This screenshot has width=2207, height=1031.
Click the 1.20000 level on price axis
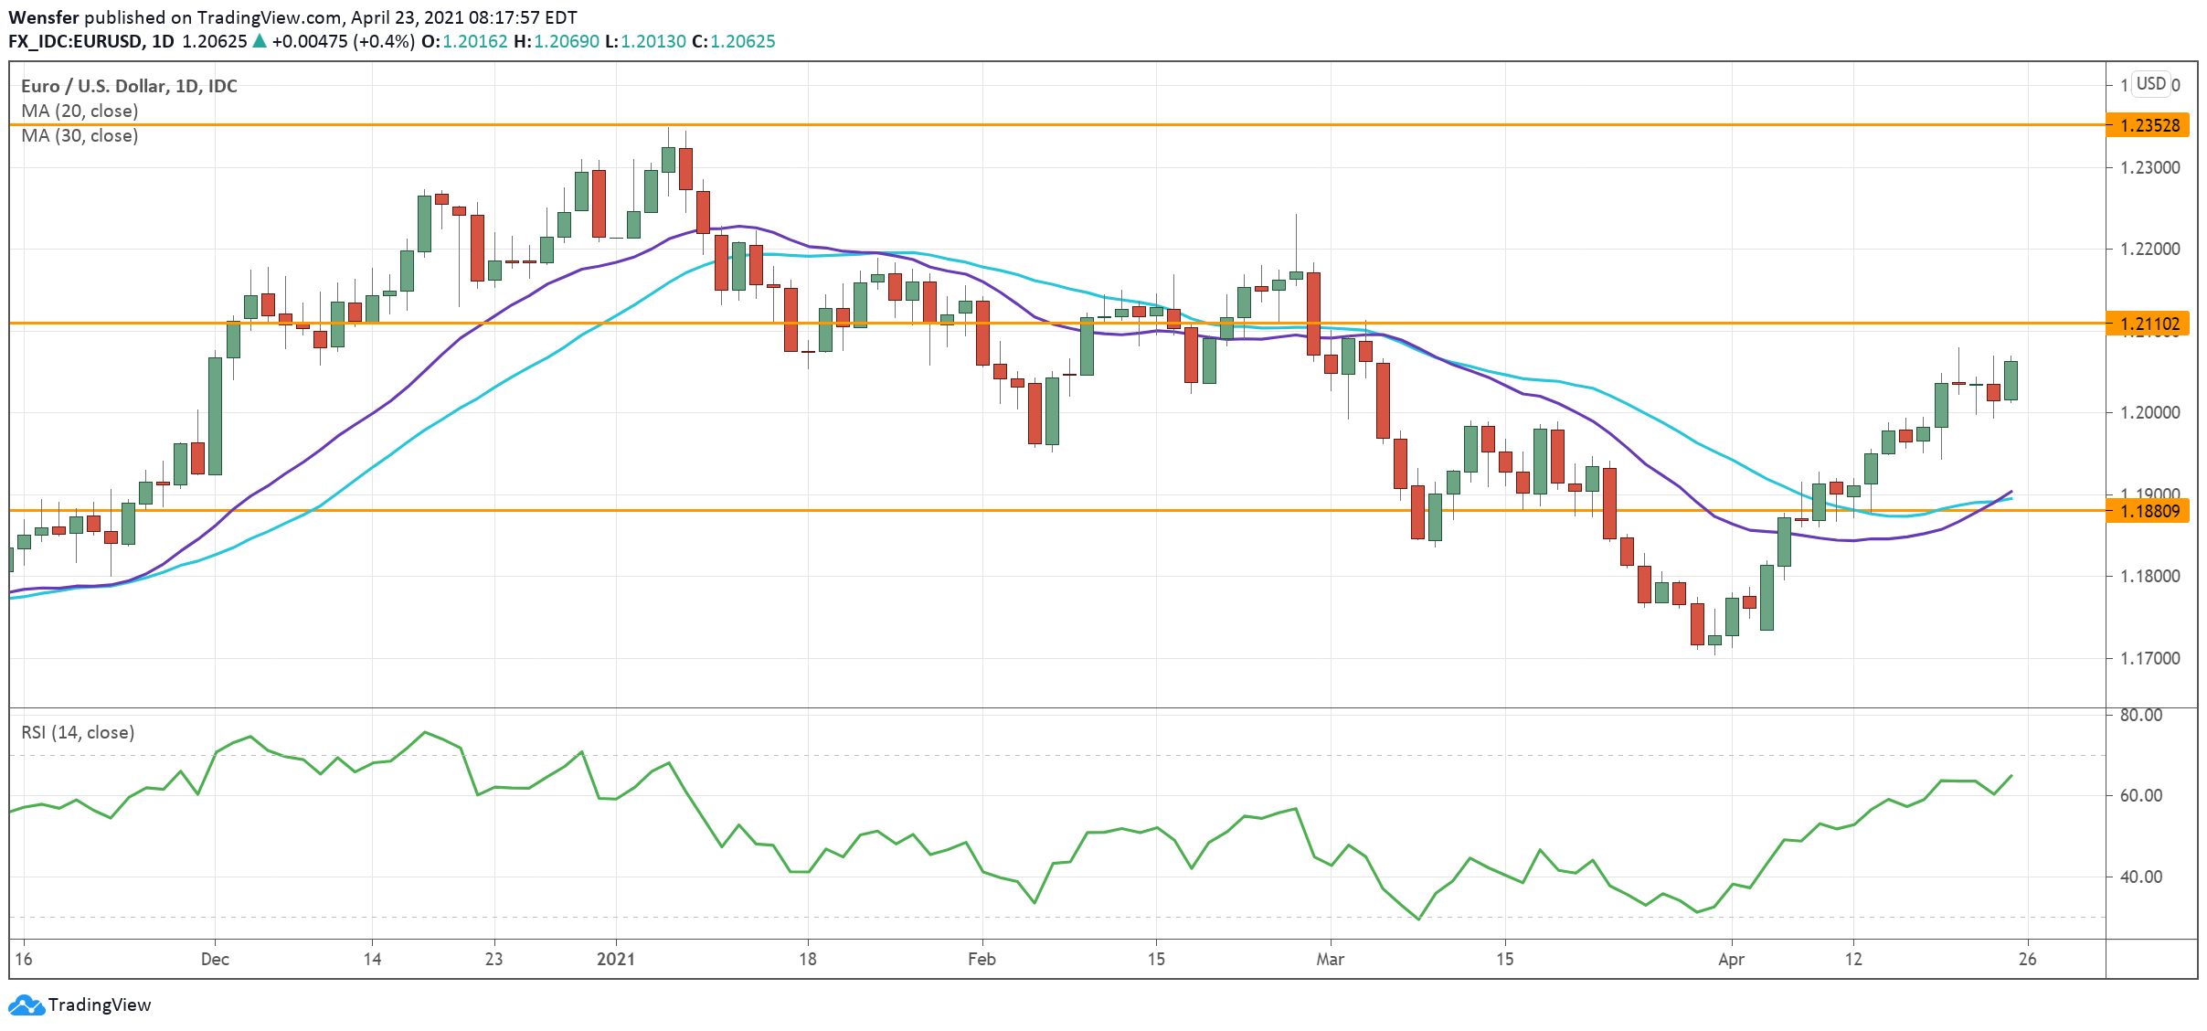pos(2149,412)
